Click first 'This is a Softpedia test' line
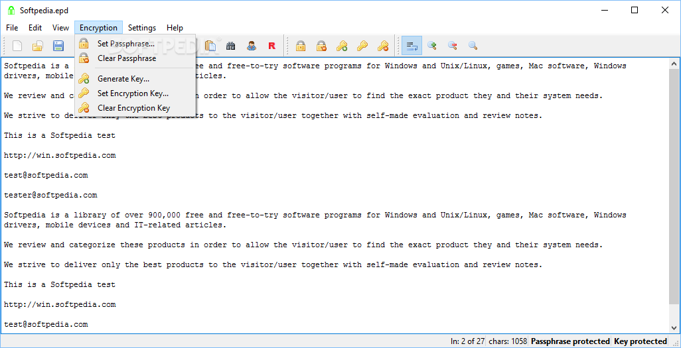The width and height of the screenshot is (681, 348). (x=60, y=135)
